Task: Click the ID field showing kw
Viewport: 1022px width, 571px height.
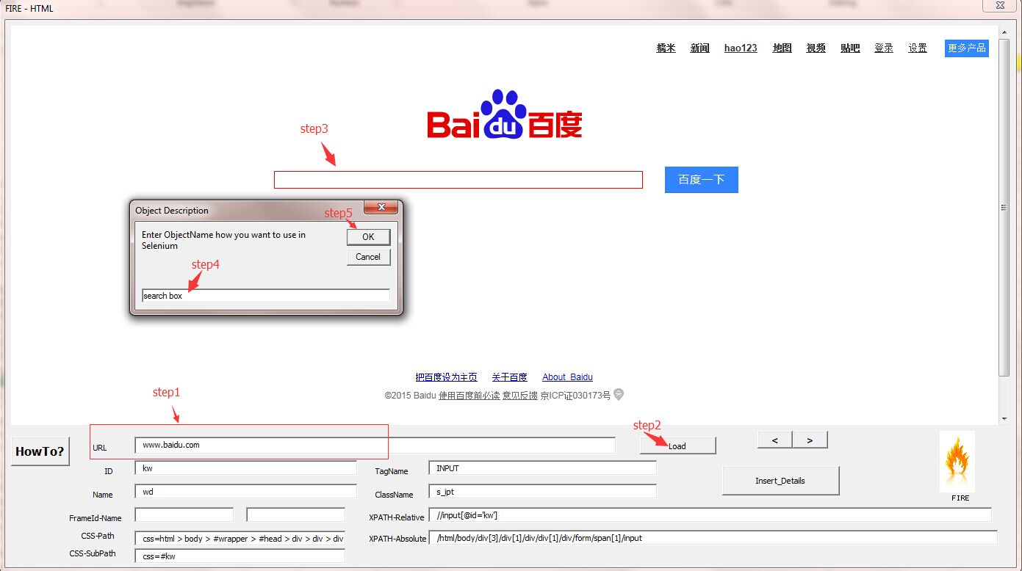Action: [x=246, y=468]
